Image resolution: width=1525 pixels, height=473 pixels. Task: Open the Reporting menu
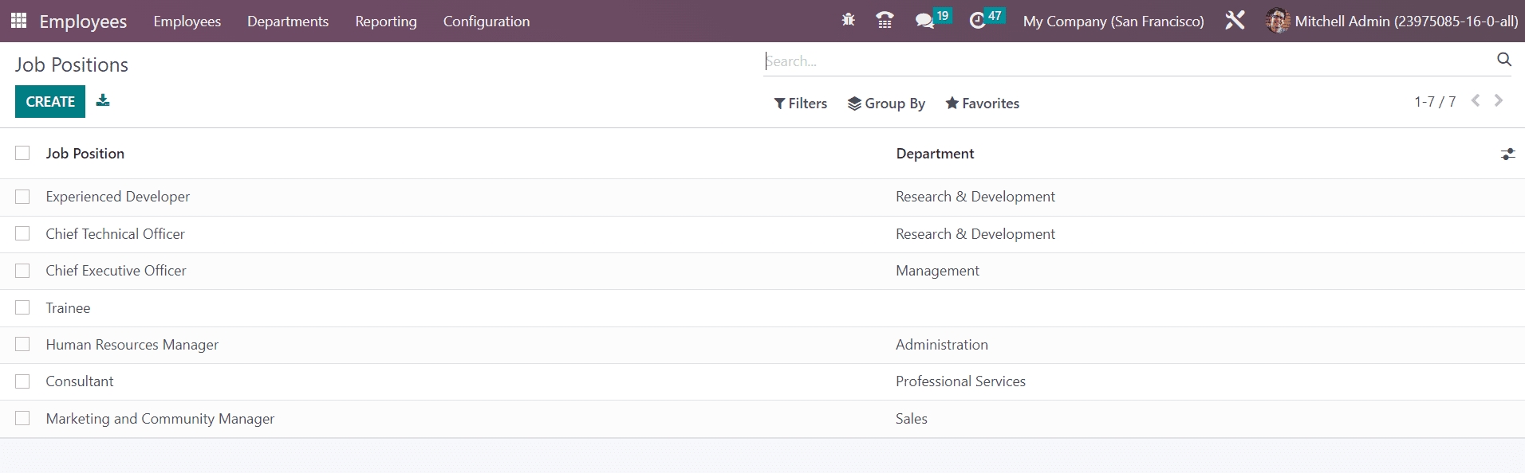click(386, 21)
